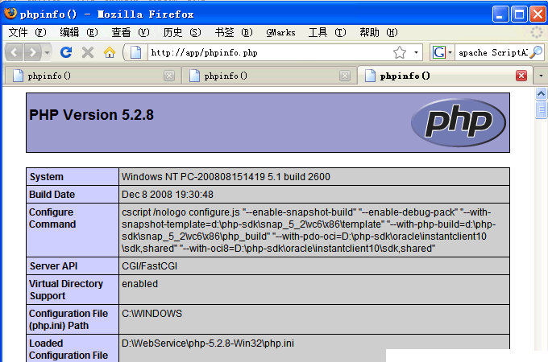Image resolution: width=548 pixels, height=362 pixels.
Task: Click the Google search engine icon
Action: tap(439, 52)
